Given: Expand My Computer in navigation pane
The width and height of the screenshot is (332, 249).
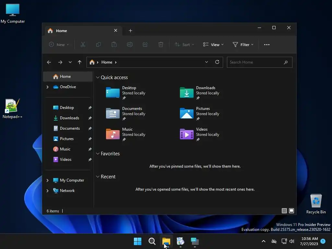Looking at the screenshot, I should click(47, 180).
